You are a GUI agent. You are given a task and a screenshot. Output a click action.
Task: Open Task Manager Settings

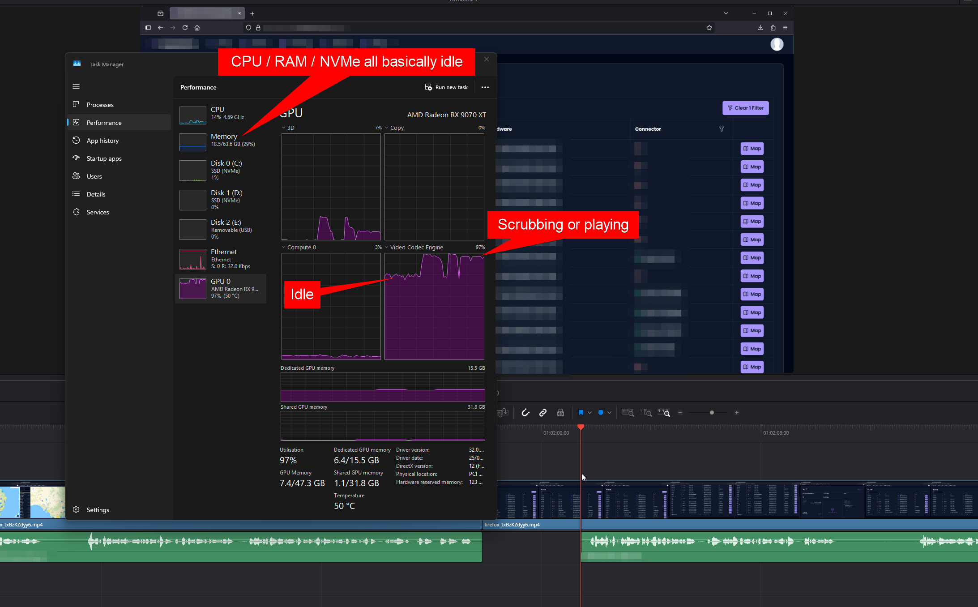click(x=119, y=510)
